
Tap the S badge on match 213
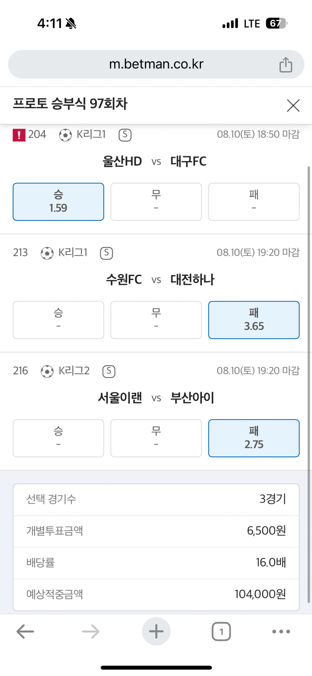pos(106,253)
